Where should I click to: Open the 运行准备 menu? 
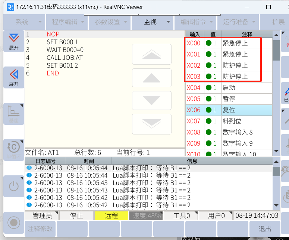click(x=239, y=22)
